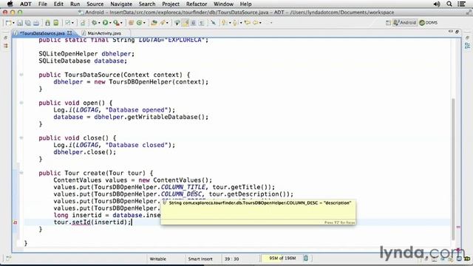Click the Search flashlight toolbar icon
The image size is (473, 266).
click(163, 23)
